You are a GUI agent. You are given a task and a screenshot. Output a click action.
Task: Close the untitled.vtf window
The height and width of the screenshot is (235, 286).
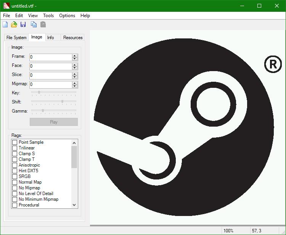(x=277, y=6)
